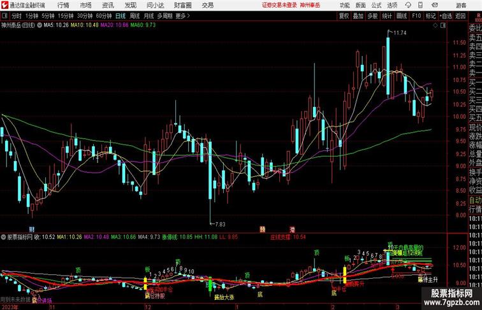Image resolution: width=482 pixels, height=310 pixels.
Task: Click the 2023年 label on time axis
Action: click(x=10, y=307)
